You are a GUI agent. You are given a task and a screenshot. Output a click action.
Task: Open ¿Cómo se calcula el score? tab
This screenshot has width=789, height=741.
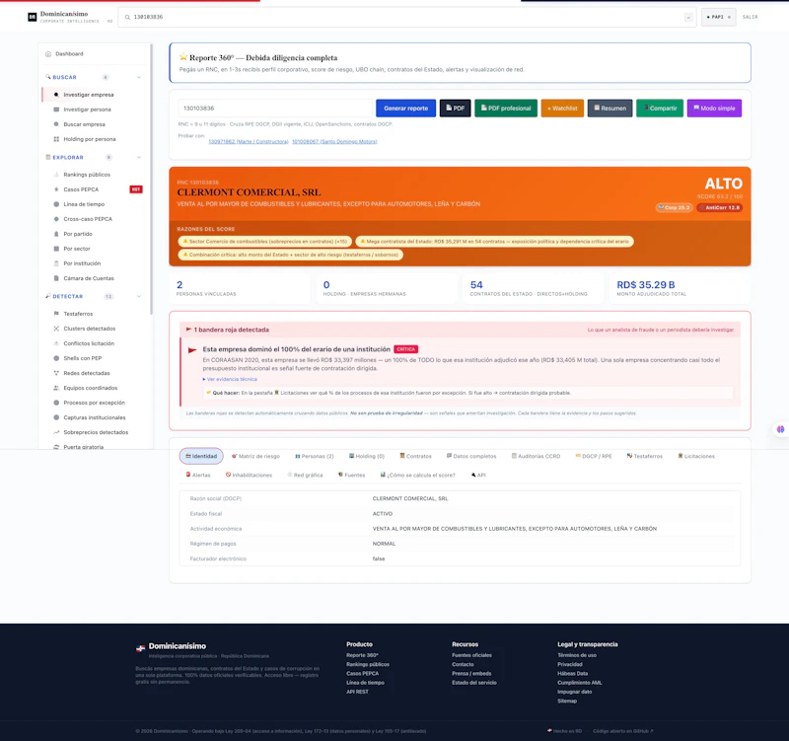coord(417,475)
